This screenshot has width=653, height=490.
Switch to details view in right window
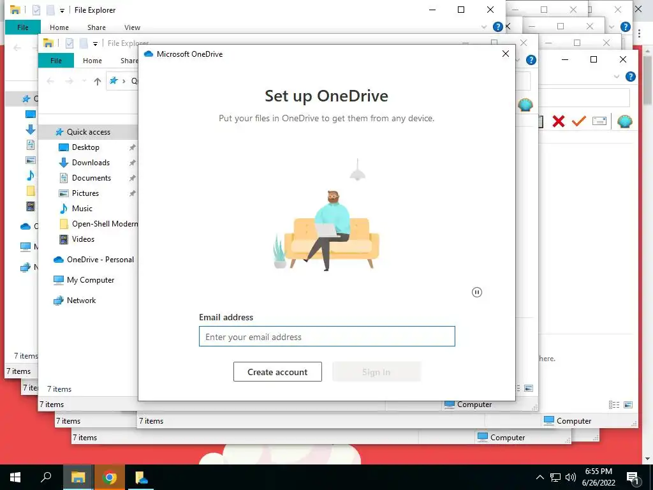[x=614, y=405]
